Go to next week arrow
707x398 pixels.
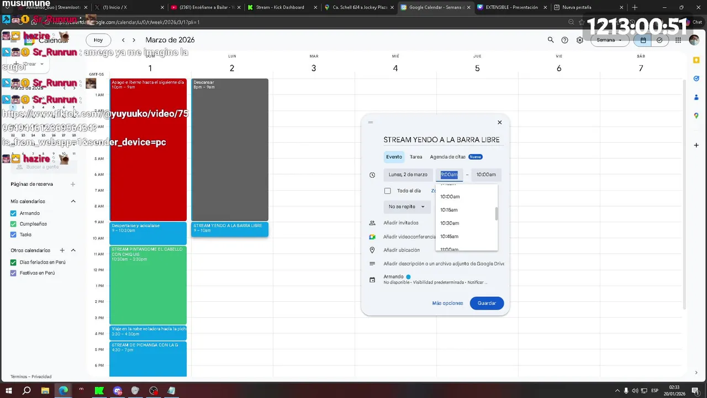coord(134,40)
